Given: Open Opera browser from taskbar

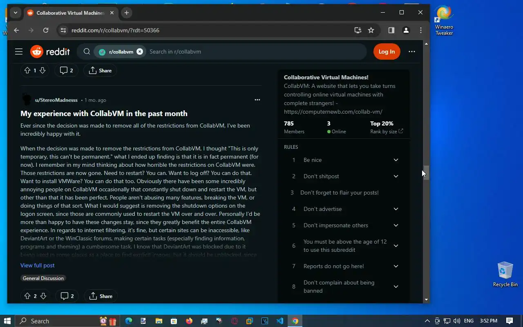Looking at the screenshot, I should point(235,321).
